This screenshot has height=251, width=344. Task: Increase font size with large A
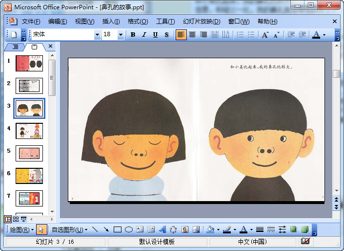click(x=265, y=35)
